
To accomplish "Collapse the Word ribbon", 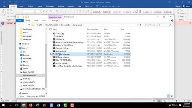I will coord(190,20).
